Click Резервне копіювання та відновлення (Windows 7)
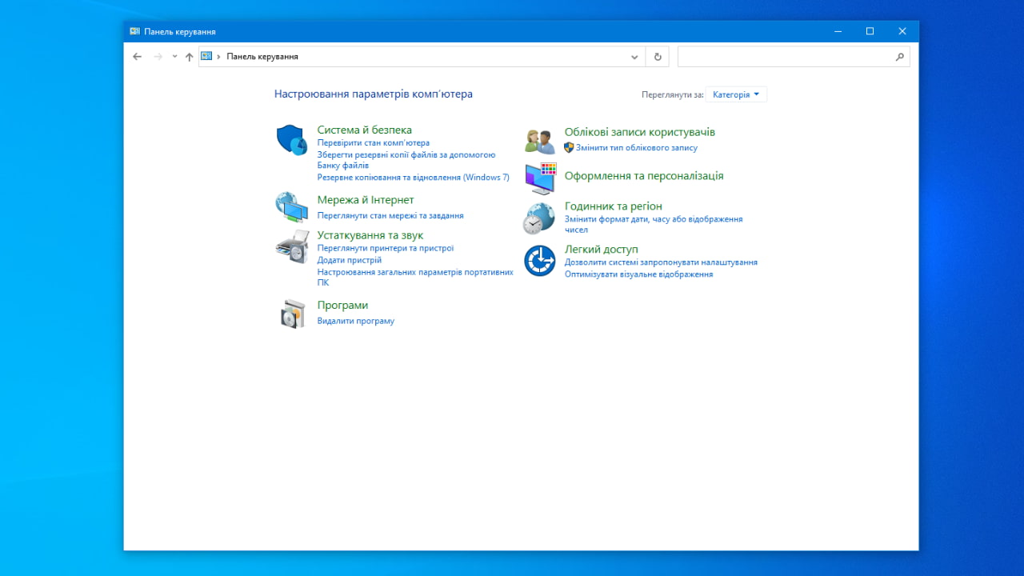The width and height of the screenshot is (1024, 576). (x=414, y=178)
